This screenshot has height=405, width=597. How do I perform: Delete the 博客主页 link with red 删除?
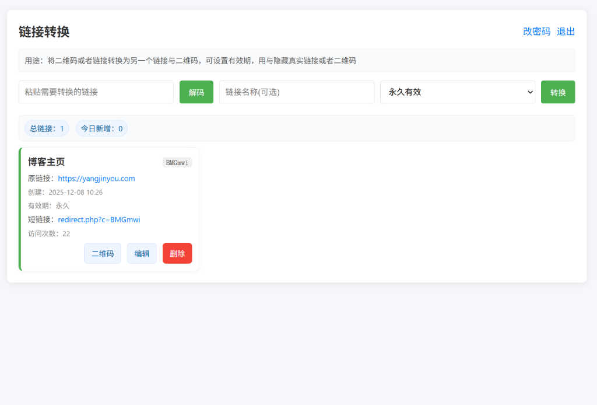coord(177,253)
